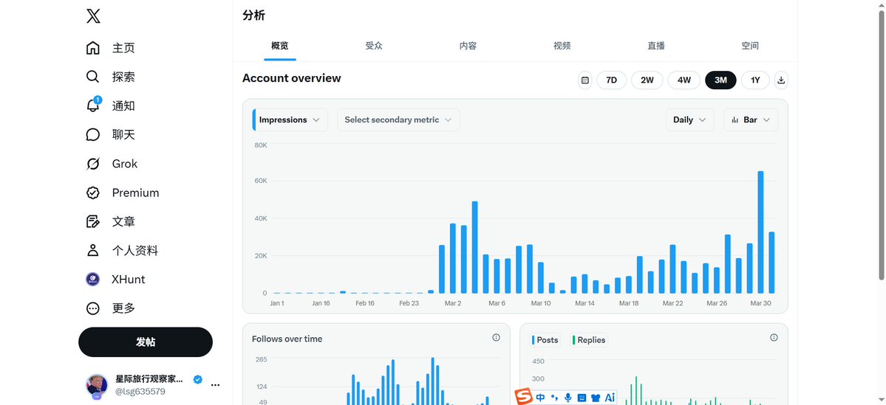Open the Grok icon

click(92, 164)
